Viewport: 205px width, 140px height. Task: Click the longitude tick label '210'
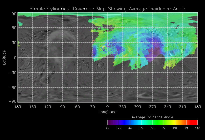tap(182, 107)
